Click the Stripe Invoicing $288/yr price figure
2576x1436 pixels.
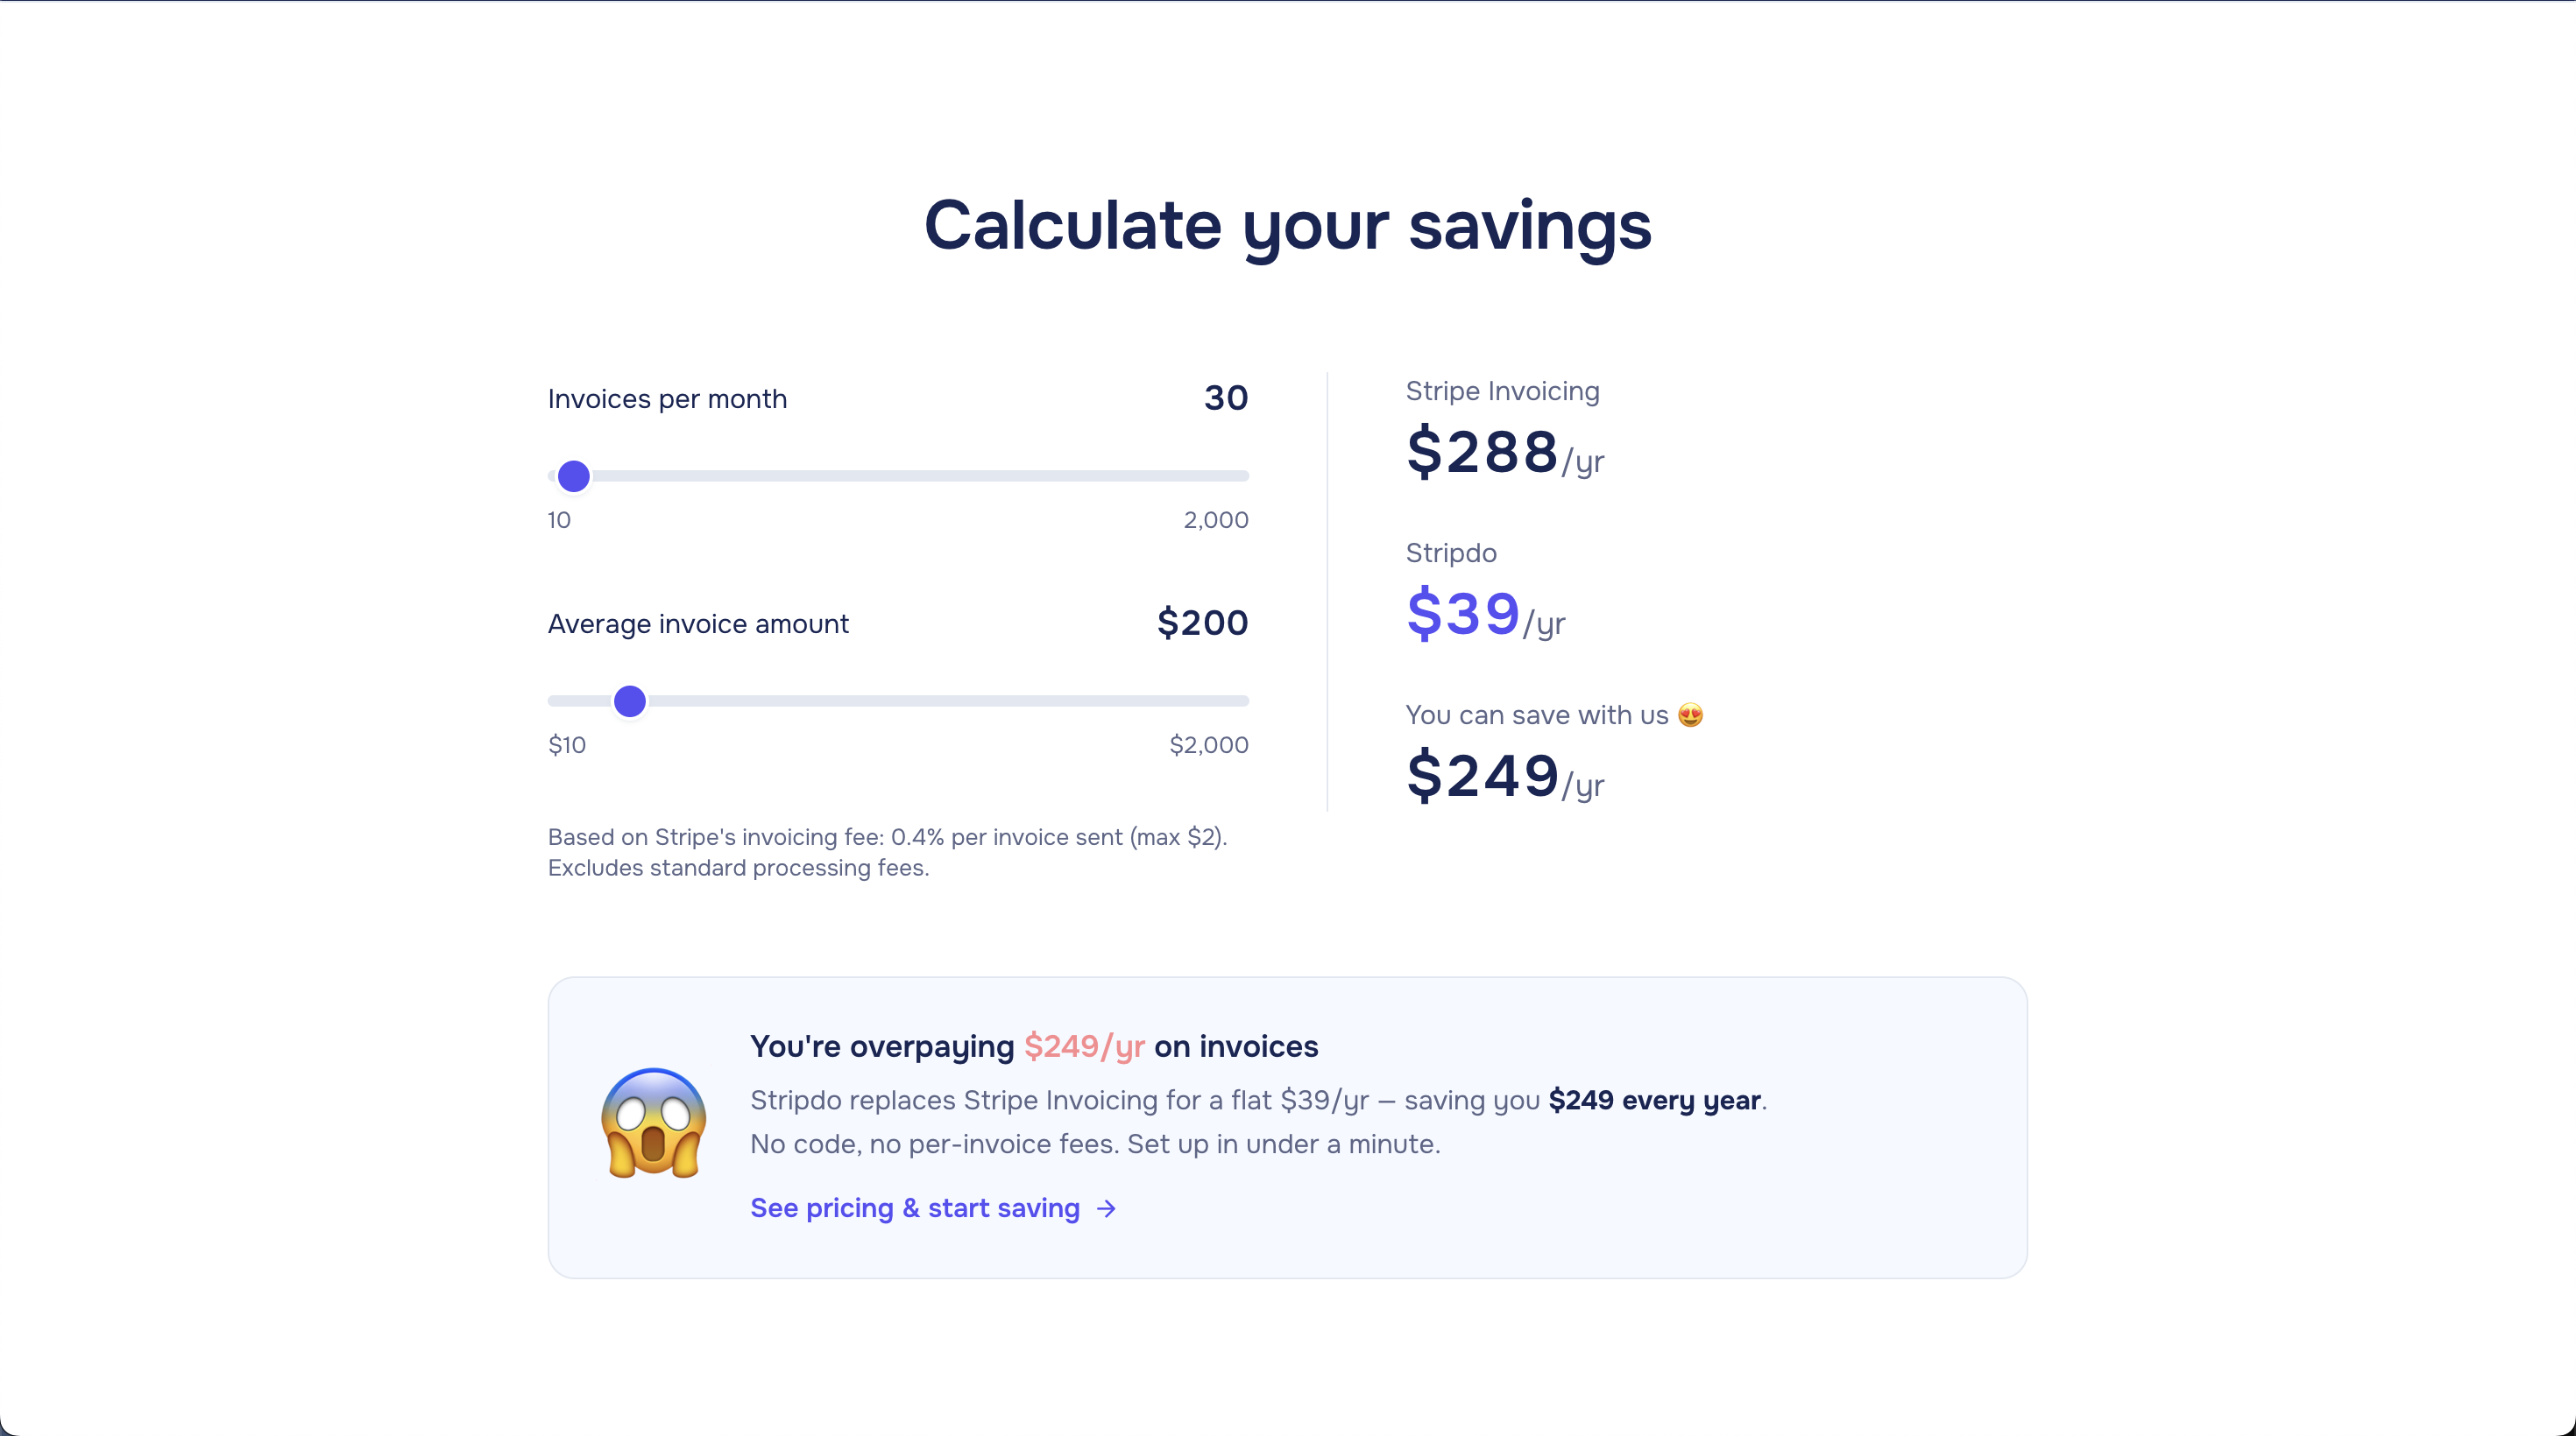point(1481,454)
